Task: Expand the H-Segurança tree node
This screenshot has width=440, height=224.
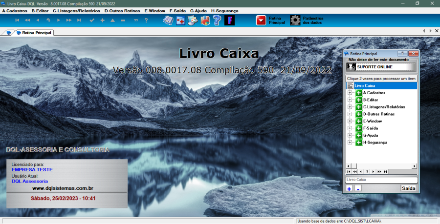Action: [350, 143]
